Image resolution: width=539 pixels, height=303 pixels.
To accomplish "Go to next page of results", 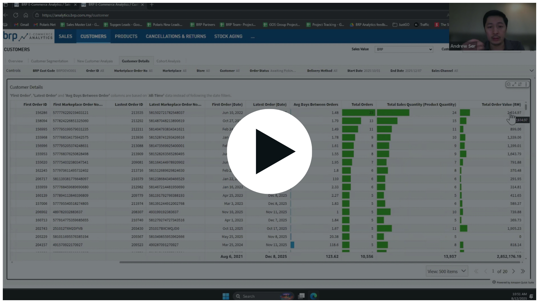I will coord(513,271).
